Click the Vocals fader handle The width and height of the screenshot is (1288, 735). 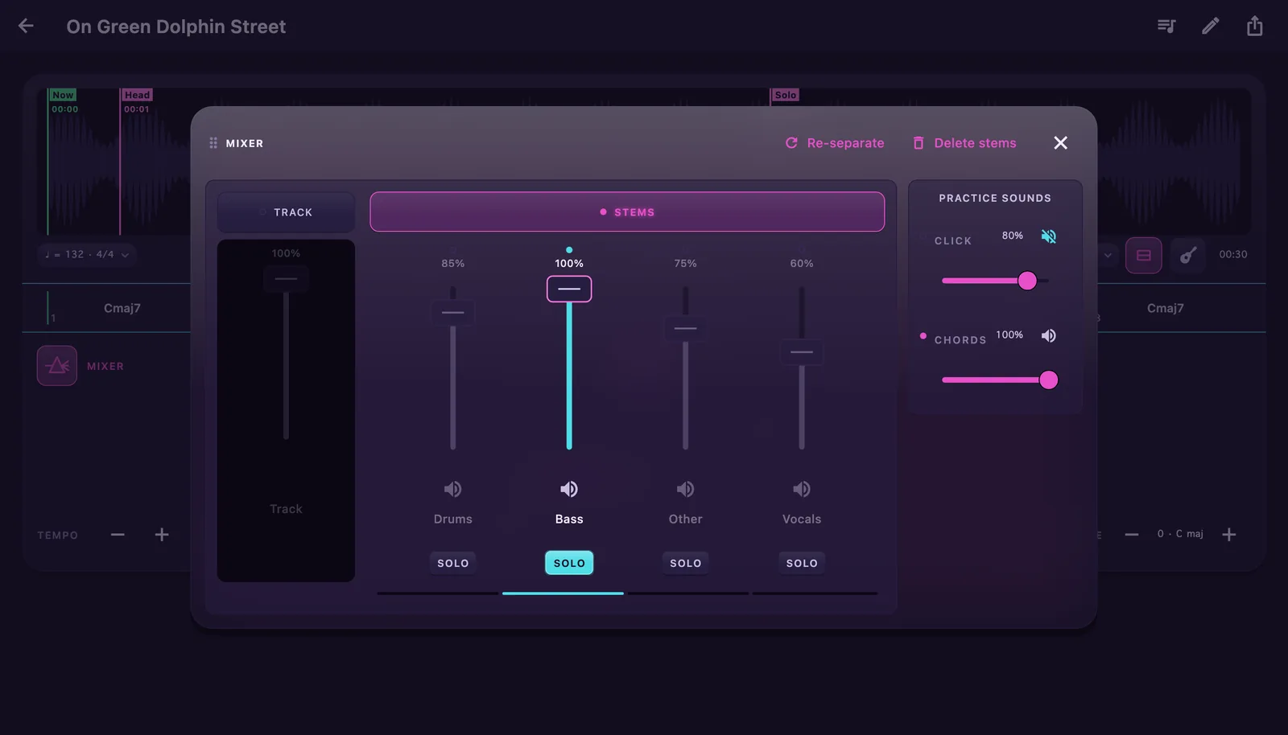coord(802,352)
